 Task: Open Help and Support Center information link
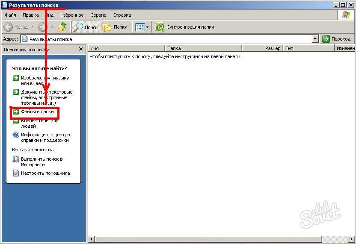tap(44, 137)
